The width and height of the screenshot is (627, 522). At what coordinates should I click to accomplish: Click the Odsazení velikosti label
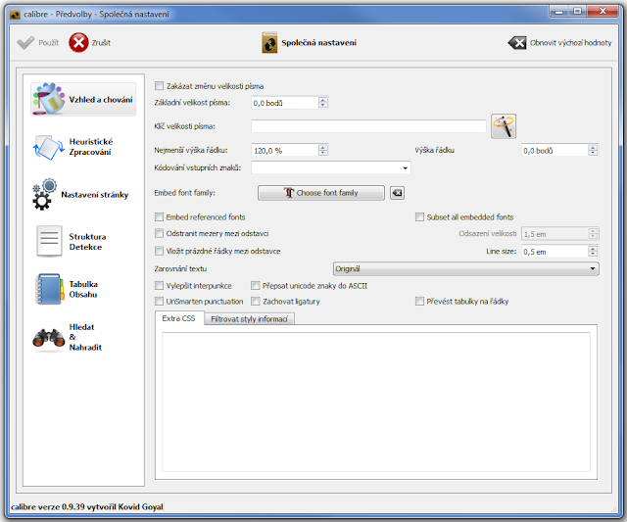point(488,233)
